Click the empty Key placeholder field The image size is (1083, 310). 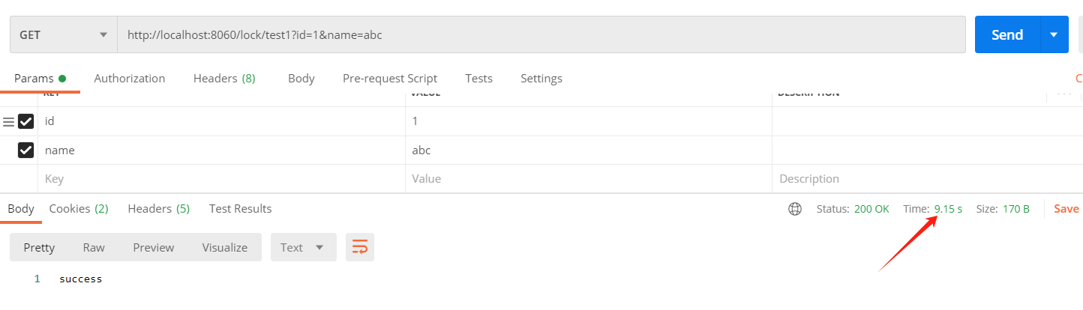[x=221, y=179]
